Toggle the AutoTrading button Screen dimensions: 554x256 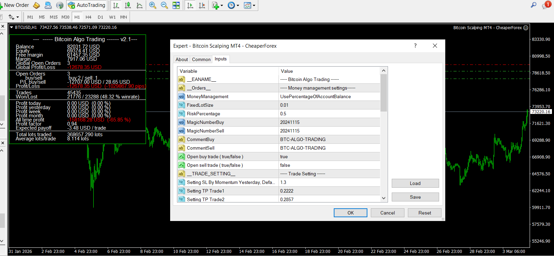[x=87, y=5]
